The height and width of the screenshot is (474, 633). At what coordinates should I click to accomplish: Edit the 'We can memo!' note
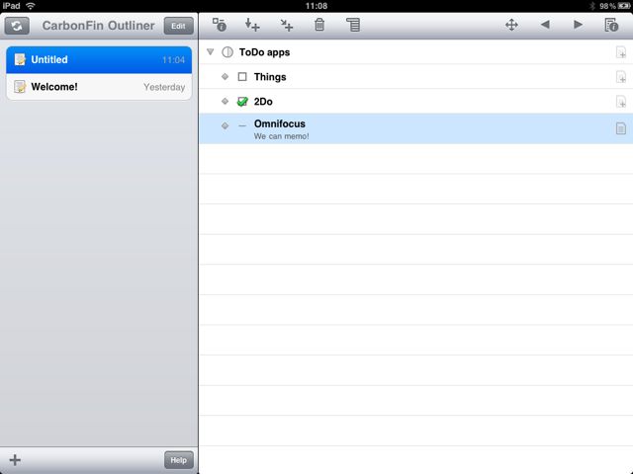[281, 136]
